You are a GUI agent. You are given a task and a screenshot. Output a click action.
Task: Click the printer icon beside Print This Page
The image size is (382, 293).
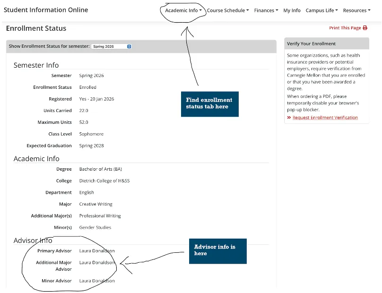365,28
